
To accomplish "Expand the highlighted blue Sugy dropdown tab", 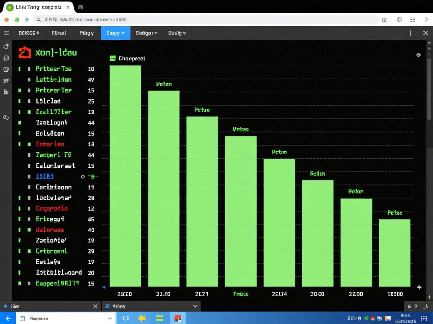I will [115, 33].
